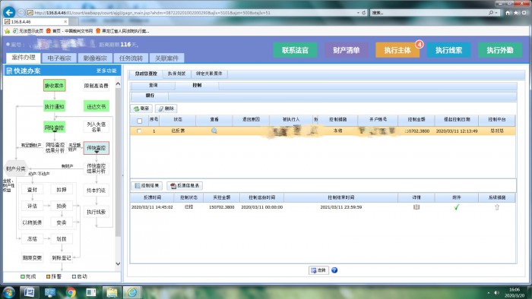The image size is (532, 299).
Task: Open the browser settings gear icon
Action: pos(524,13)
